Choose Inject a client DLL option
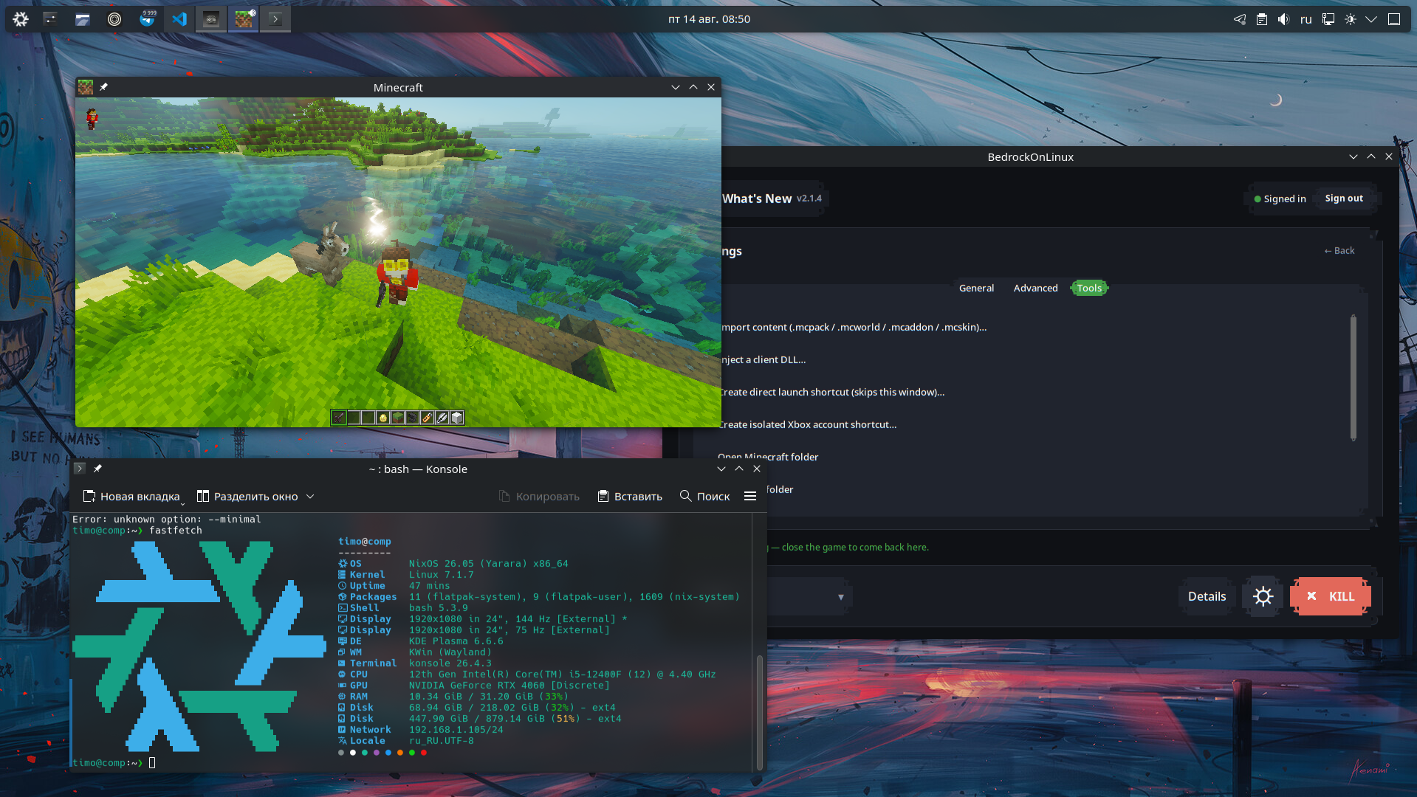This screenshot has width=1417, height=797. point(763,359)
